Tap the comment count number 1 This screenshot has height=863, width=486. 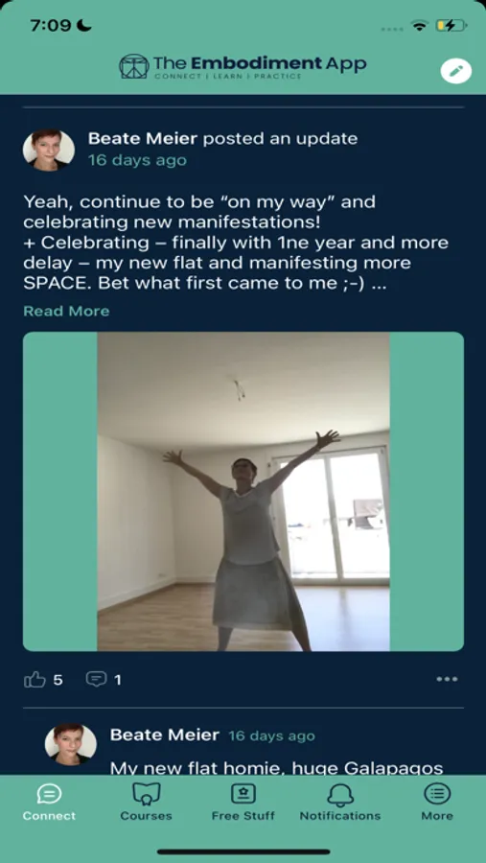click(117, 680)
